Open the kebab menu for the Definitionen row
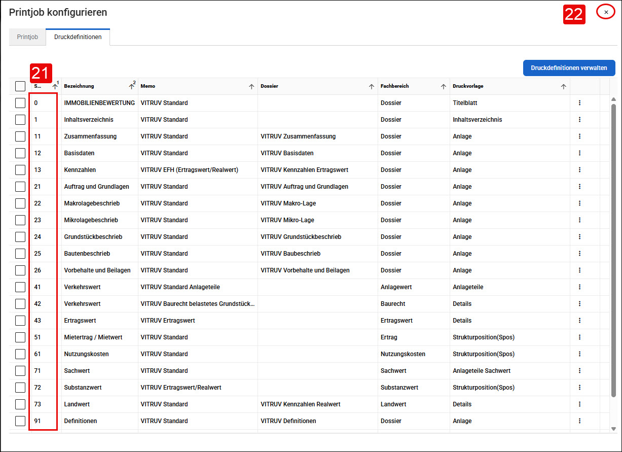 tap(579, 421)
